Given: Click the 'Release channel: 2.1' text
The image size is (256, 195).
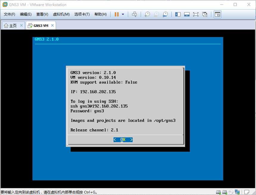Looking at the screenshot, I should (x=94, y=130).
